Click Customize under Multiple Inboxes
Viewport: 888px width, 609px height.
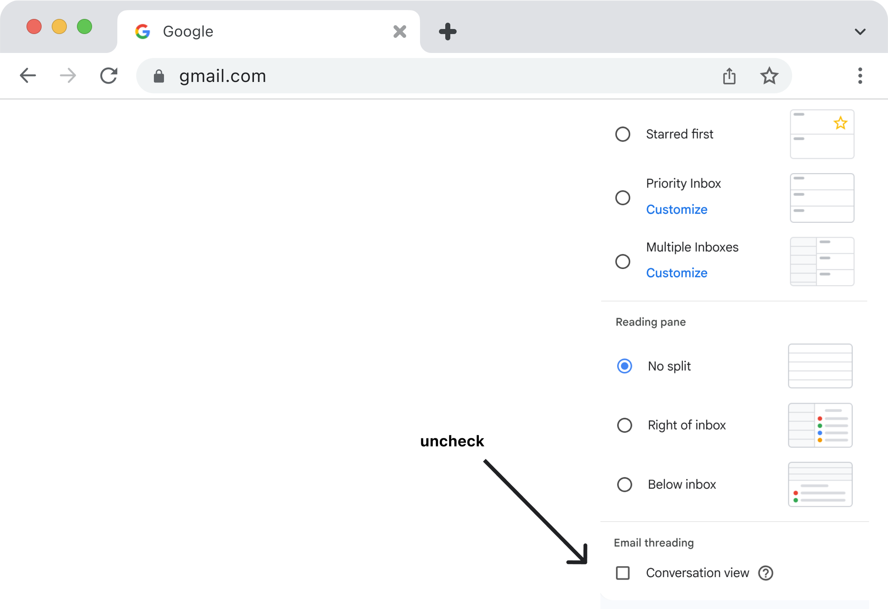point(677,273)
